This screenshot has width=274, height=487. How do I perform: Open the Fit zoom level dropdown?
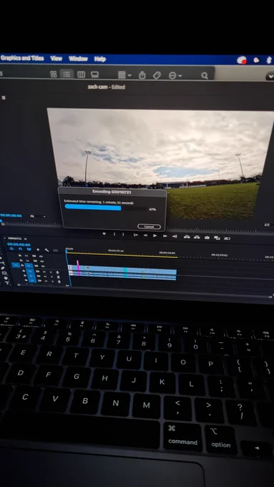coord(38,216)
